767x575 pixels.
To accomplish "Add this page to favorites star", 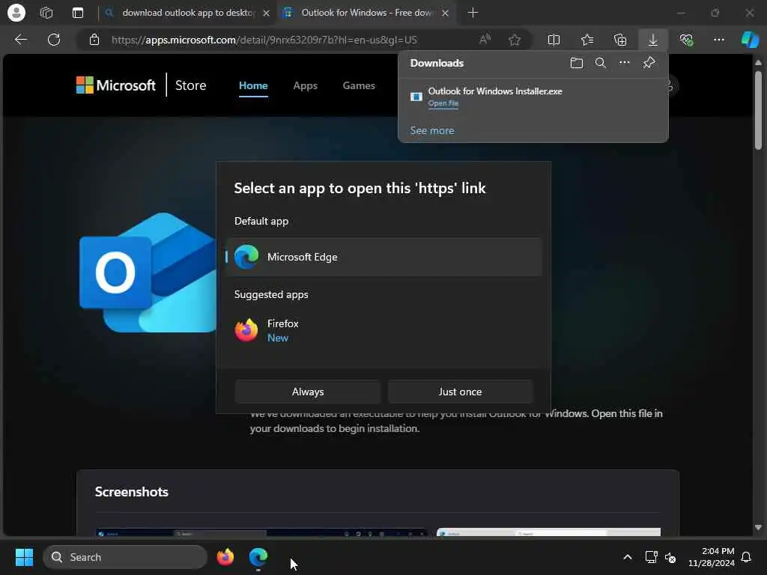I will click(514, 40).
